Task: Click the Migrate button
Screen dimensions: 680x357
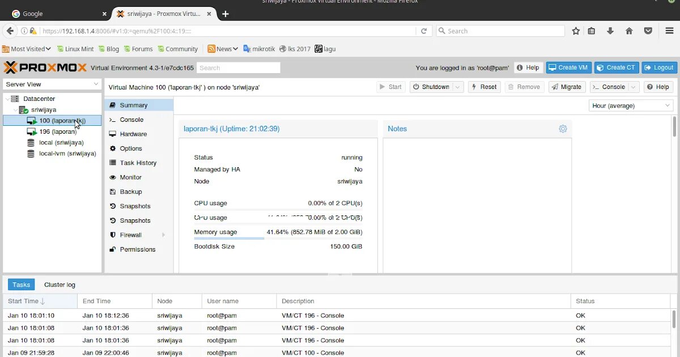Action: point(567,87)
